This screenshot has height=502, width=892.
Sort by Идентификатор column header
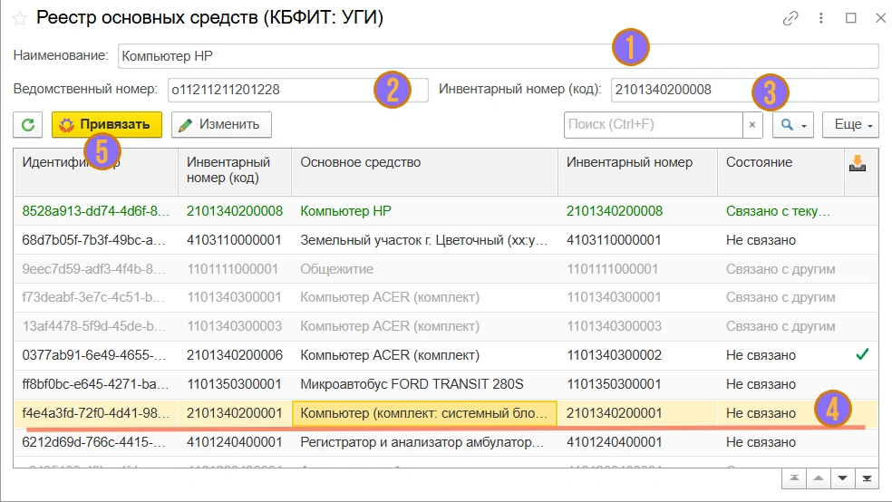pyautogui.click(x=96, y=172)
